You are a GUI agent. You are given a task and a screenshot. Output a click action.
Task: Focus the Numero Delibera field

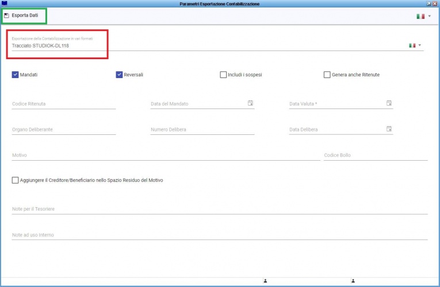click(x=202, y=129)
